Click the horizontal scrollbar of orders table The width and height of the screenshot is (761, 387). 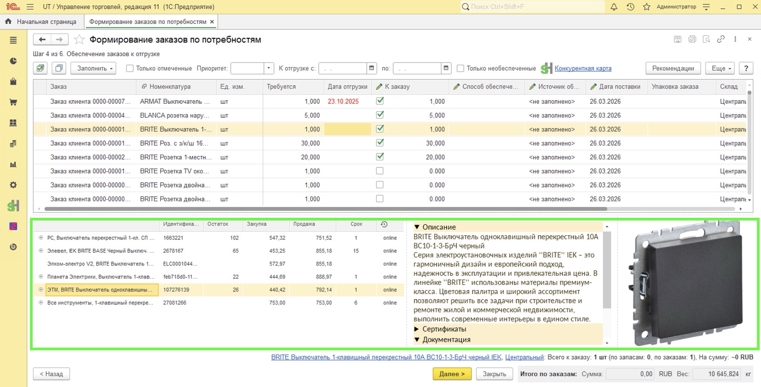(325, 209)
